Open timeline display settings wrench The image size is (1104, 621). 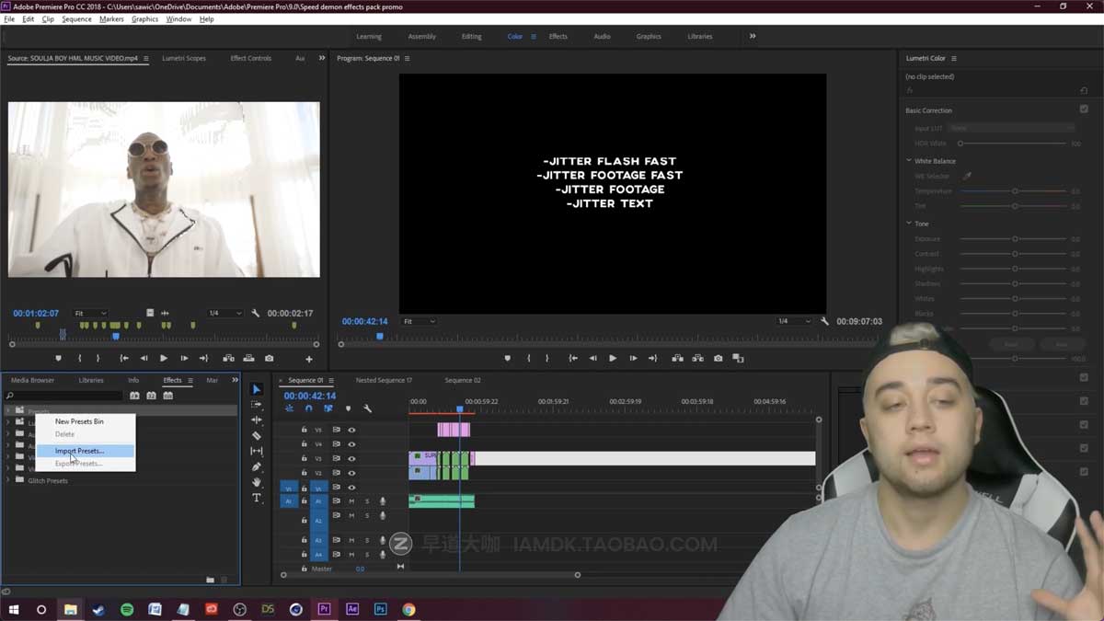(368, 408)
